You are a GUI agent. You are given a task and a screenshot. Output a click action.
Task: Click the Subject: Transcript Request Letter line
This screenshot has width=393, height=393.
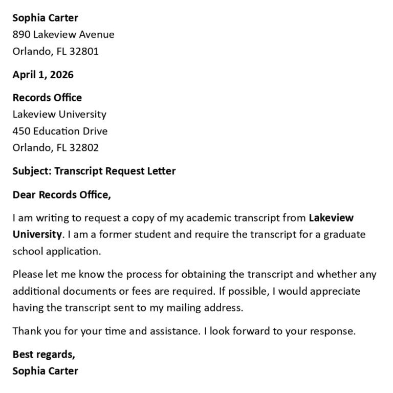[x=94, y=171]
